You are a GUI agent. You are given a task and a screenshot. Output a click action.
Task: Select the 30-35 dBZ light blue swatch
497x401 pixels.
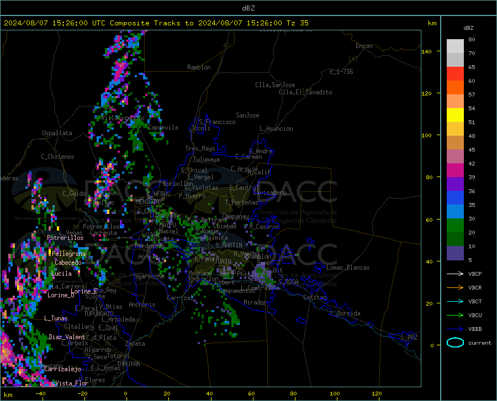(455, 212)
